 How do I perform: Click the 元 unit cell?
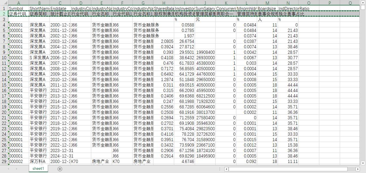(x=205, y=20)
